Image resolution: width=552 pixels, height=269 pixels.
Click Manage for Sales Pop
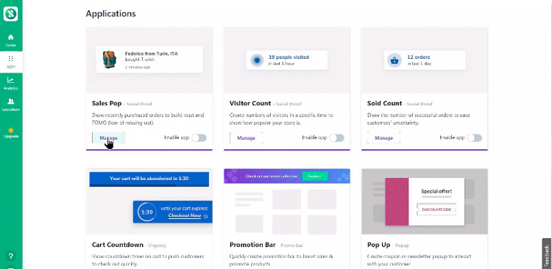[x=108, y=138]
